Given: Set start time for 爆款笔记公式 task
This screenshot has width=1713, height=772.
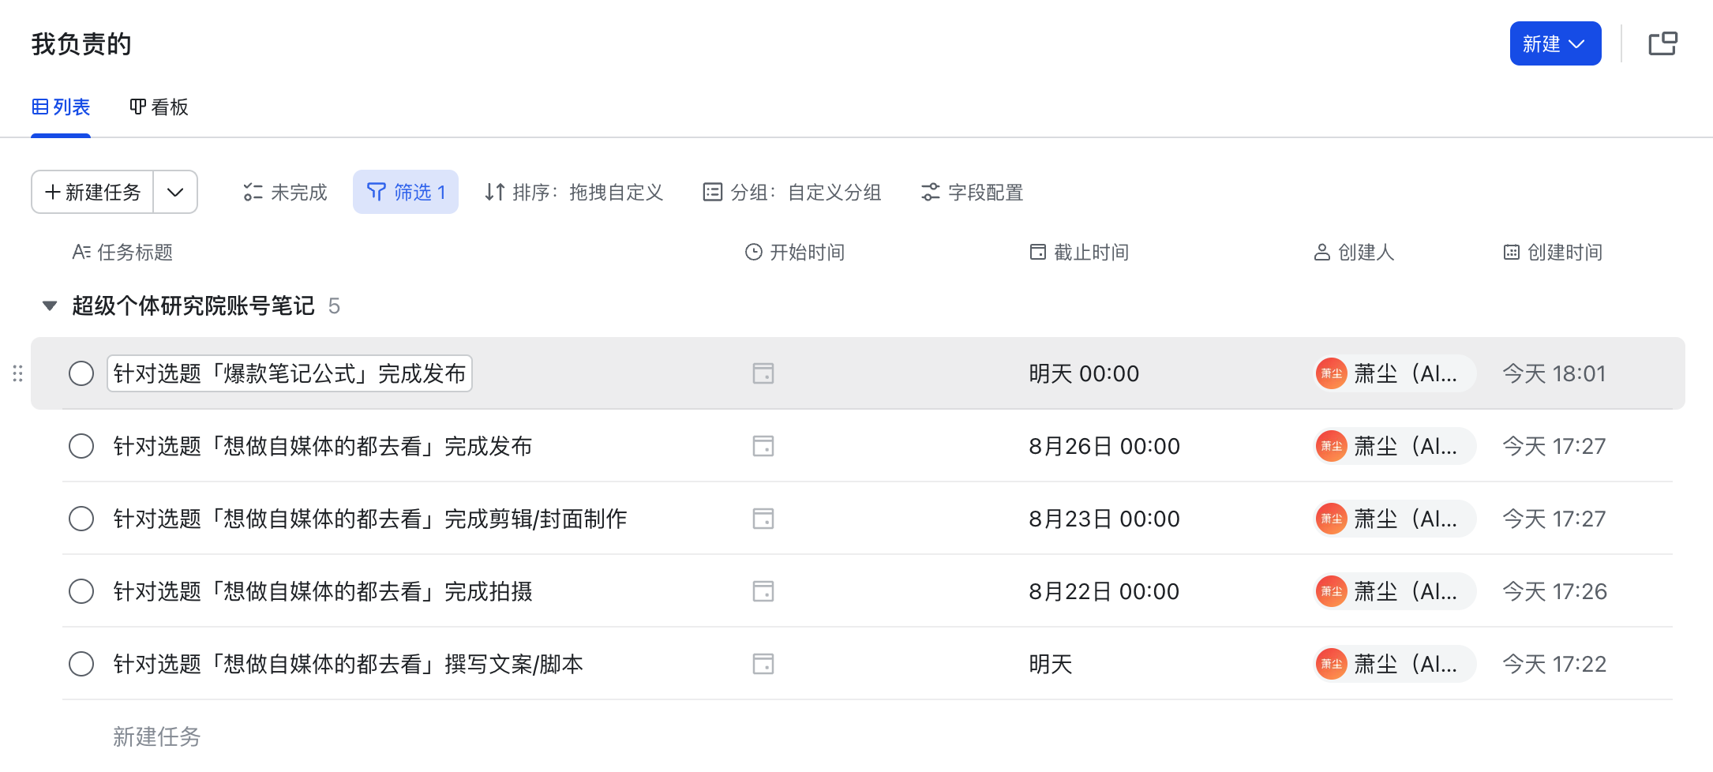Looking at the screenshot, I should pyautogui.click(x=763, y=373).
